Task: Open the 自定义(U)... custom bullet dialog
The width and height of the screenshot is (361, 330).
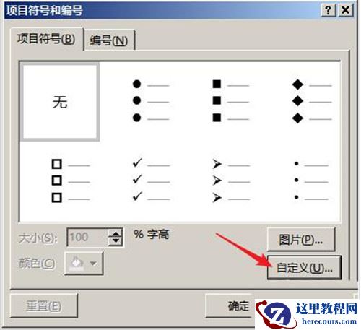Action: point(304,268)
